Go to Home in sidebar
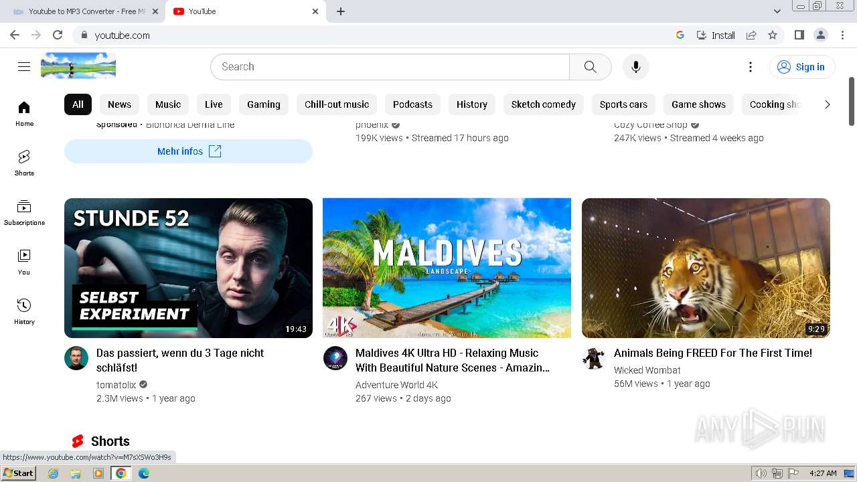Screen dimensions: 857x482 click(24, 114)
